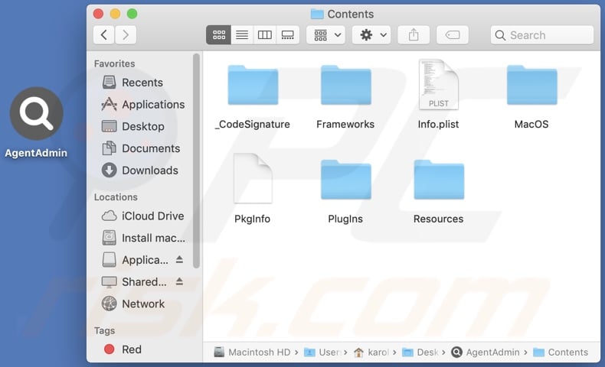Eject the Applica... volume in sidebar
The image size is (605, 367).
(180, 260)
